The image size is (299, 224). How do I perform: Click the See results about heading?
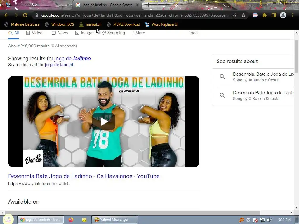click(x=237, y=61)
